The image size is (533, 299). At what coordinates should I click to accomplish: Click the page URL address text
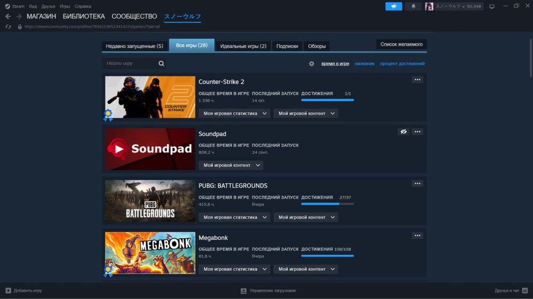[92, 27]
